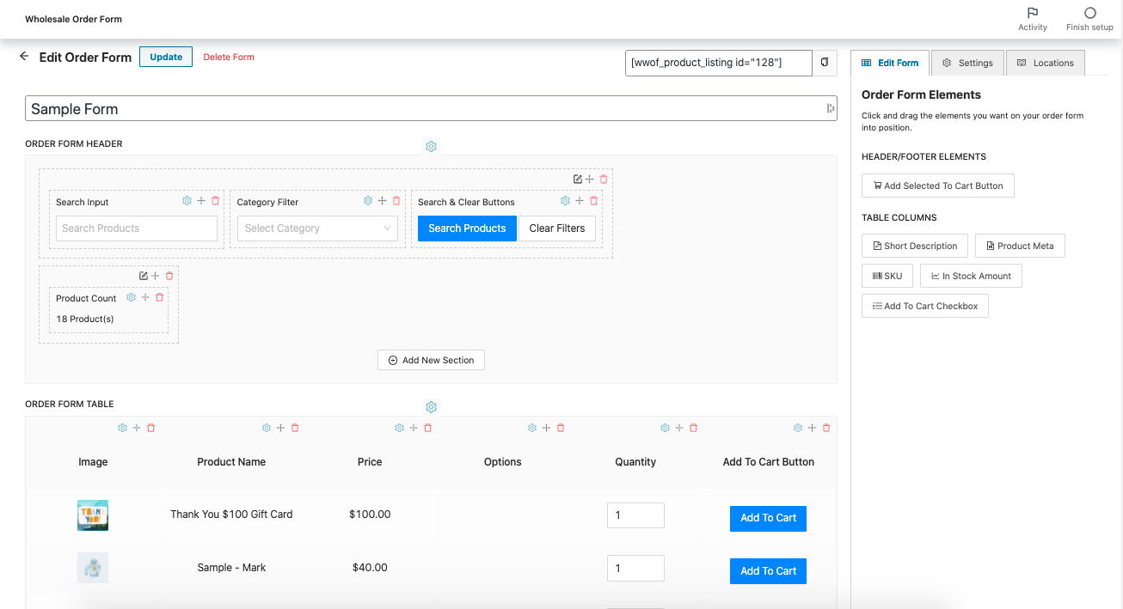Copy the shortcode with the clipboard icon
Image resolution: width=1123 pixels, height=609 pixels.
pos(825,63)
